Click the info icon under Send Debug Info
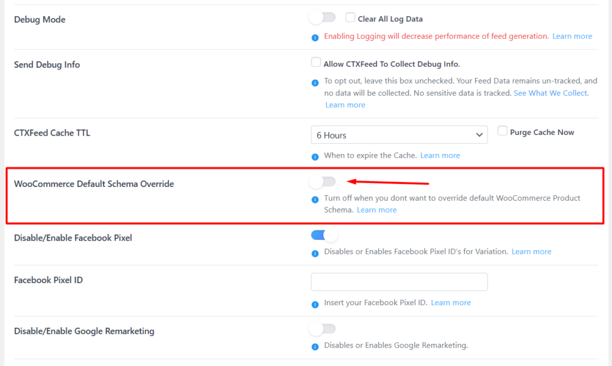 [315, 81]
